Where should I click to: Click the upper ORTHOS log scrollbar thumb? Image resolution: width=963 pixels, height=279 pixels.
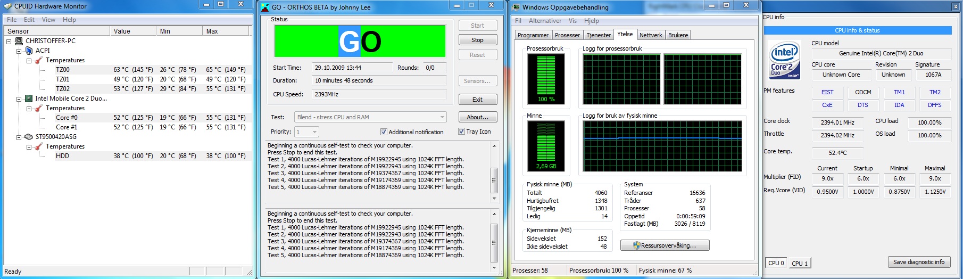click(x=494, y=180)
